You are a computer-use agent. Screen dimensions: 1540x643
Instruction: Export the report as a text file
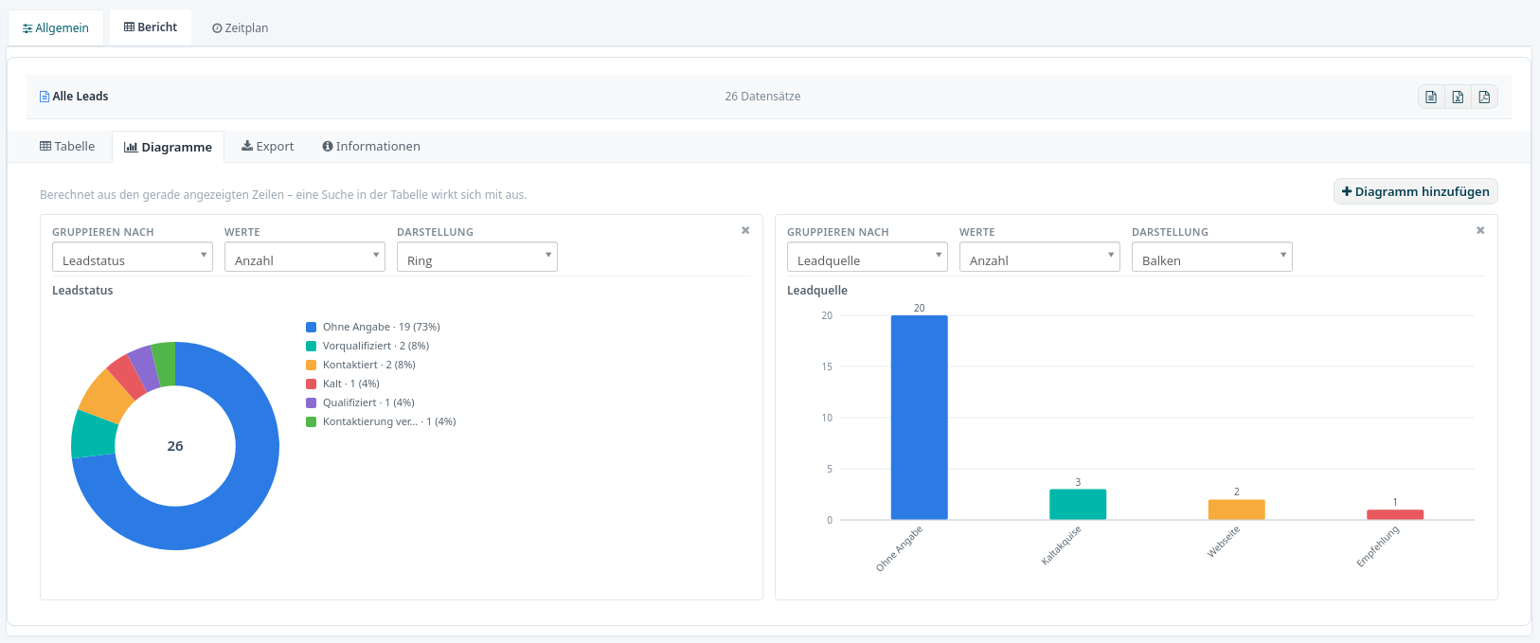(x=1431, y=97)
